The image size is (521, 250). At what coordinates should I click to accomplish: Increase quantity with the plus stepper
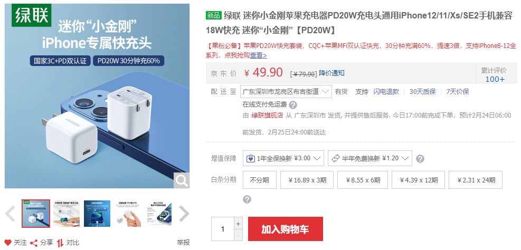[238, 224]
